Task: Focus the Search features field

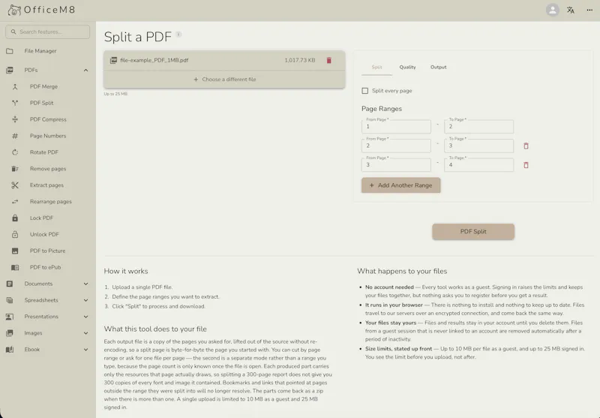Action: (48, 32)
